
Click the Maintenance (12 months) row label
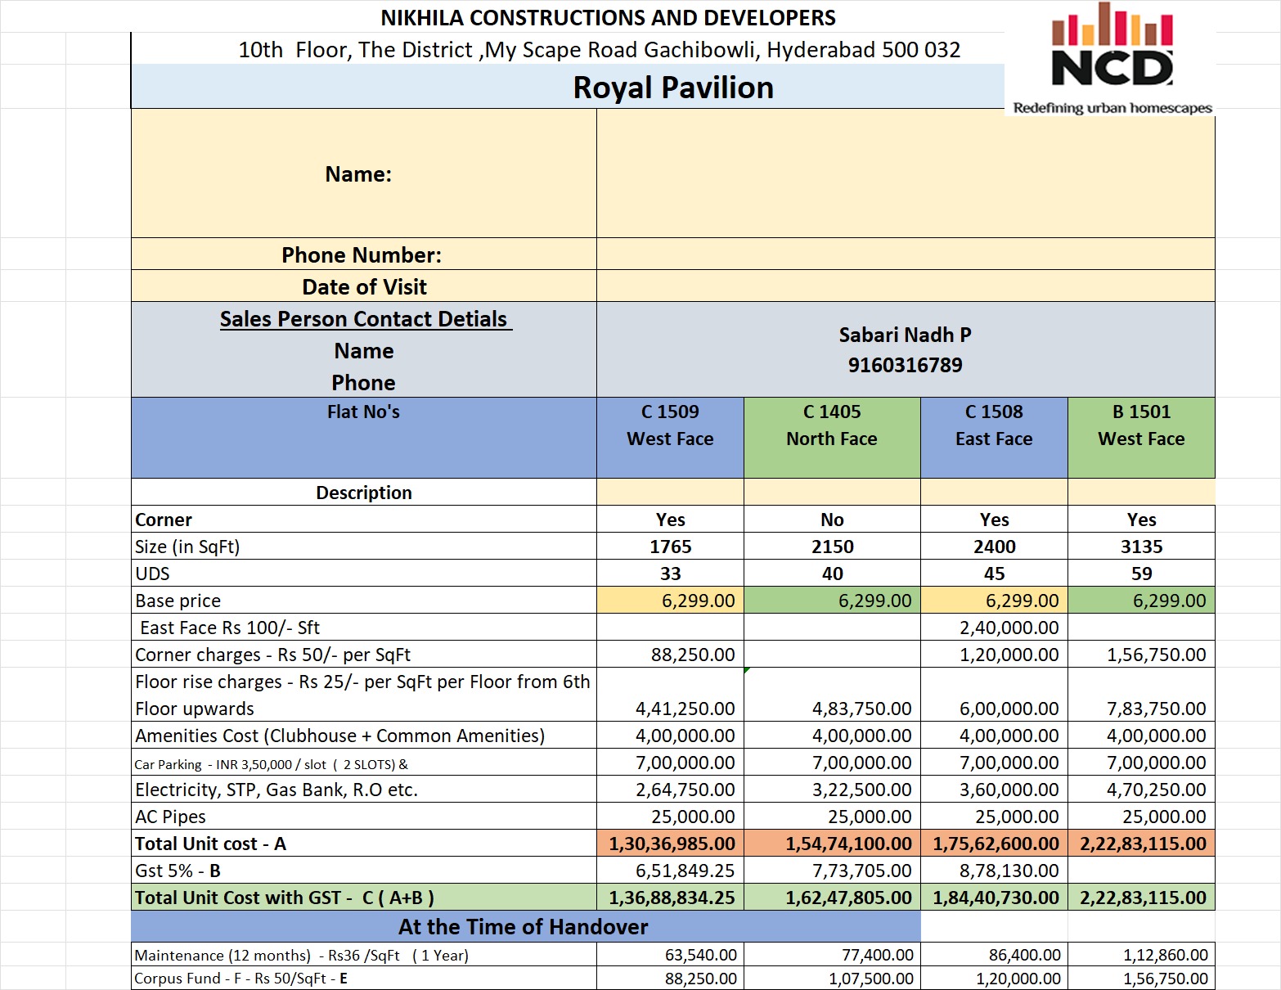tap(364, 955)
